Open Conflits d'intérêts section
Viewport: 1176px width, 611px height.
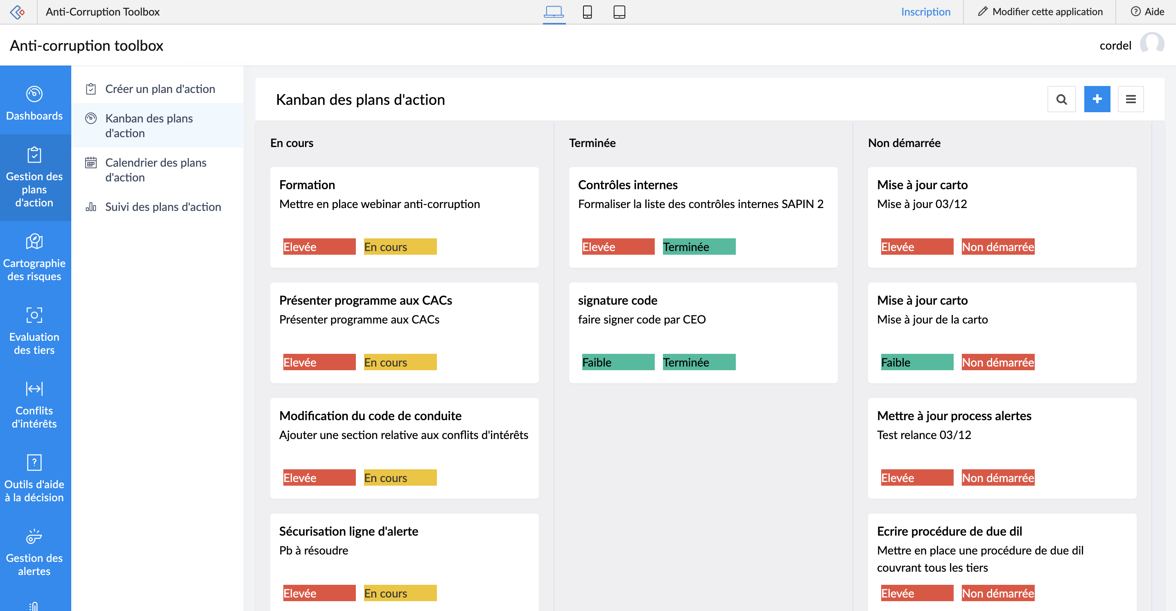pyautogui.click(x=35, y=405)
